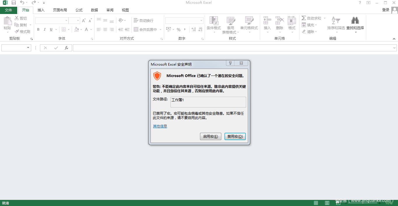Image resolution: width=398 pixels, height=206 pixels.
Task: Toggle underline formatting
Action: pyautogui.click(x=51, y=29)
